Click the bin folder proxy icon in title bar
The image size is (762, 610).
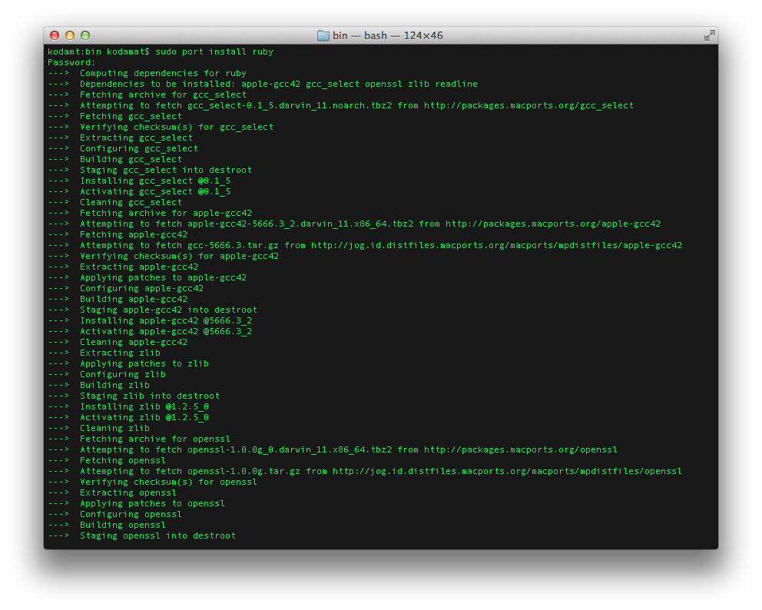[323, 35]
